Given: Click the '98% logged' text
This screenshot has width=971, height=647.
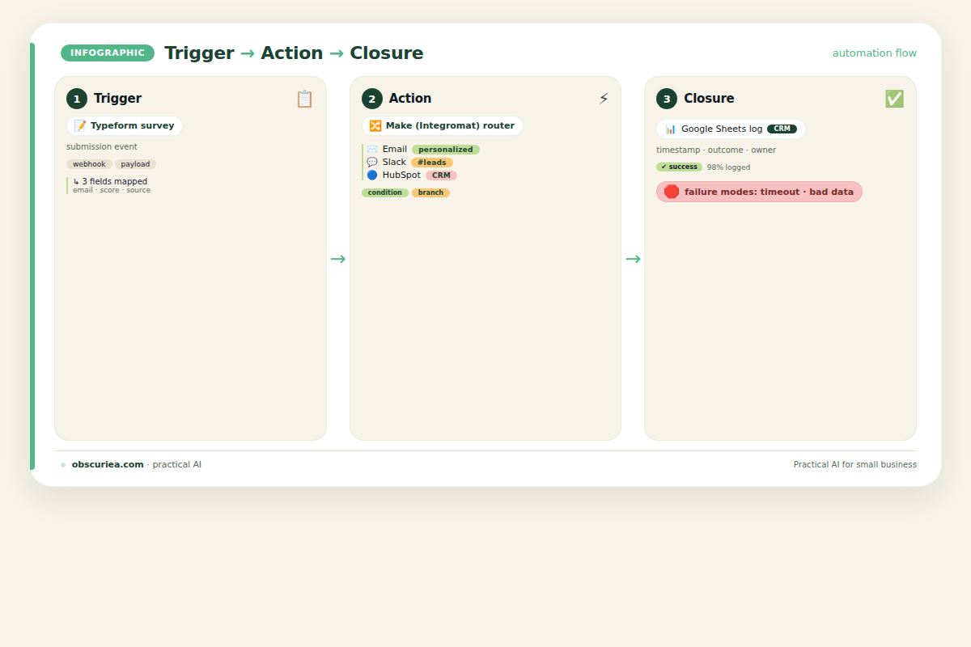Looking at the screenshot, I should pos(728,167).
